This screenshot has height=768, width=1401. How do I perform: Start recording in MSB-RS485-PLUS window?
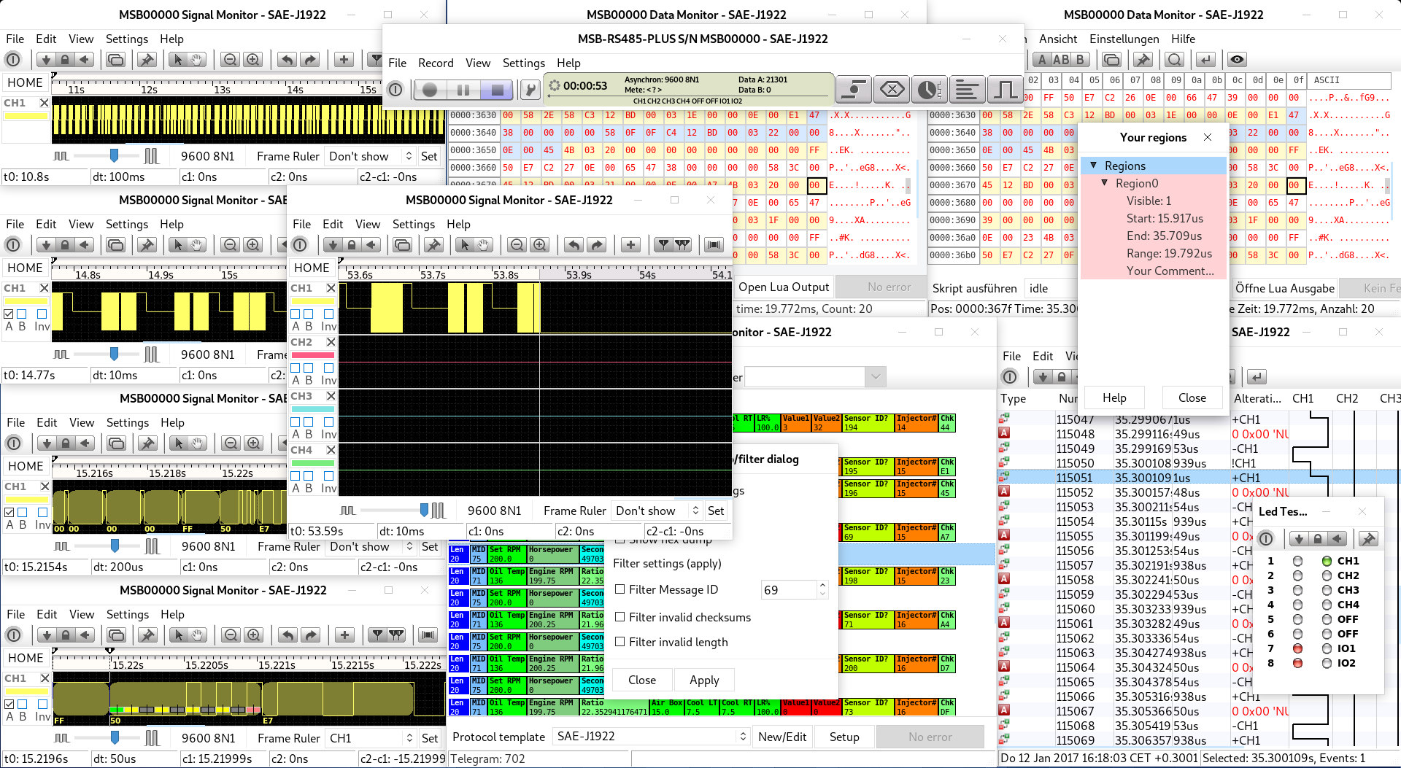pyautogui.click(x=430, y=90)
